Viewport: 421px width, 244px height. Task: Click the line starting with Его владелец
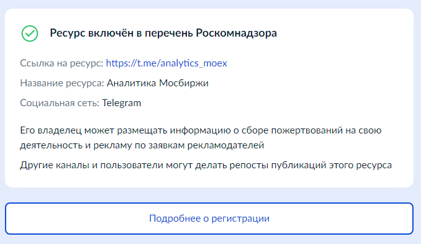point(201,130)
